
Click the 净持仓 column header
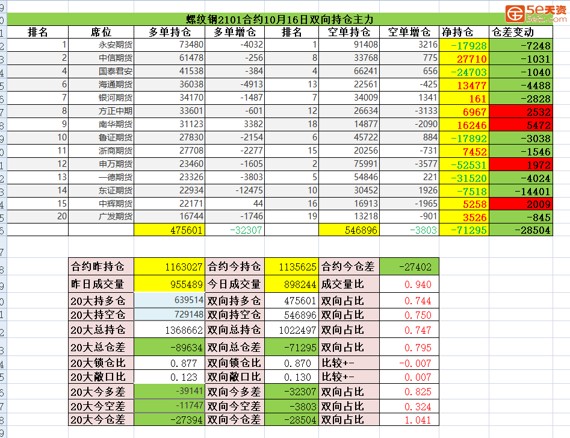click(x=464, y=32)
